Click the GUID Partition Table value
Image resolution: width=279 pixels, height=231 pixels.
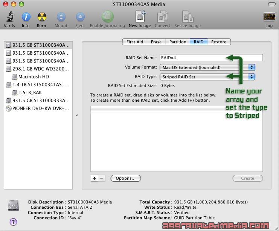(x=194, y=218)
